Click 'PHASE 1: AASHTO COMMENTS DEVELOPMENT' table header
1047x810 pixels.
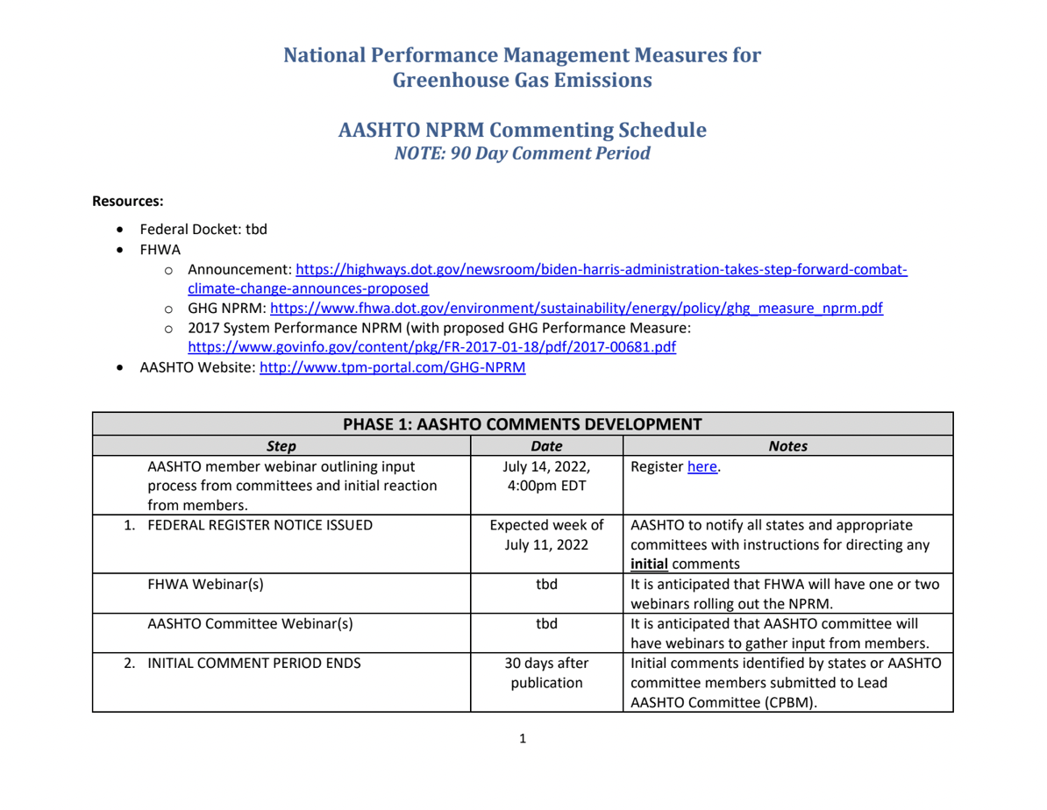click(522, 424)
